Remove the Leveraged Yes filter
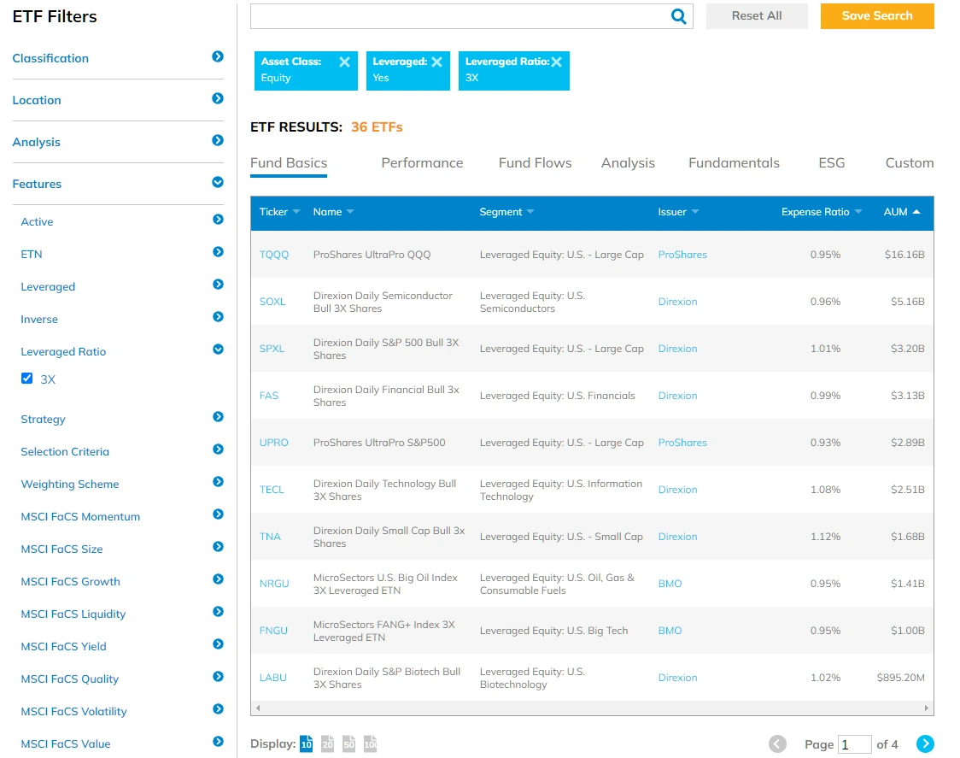The width and height of the screenshot is (960, 758). (436, 62)
